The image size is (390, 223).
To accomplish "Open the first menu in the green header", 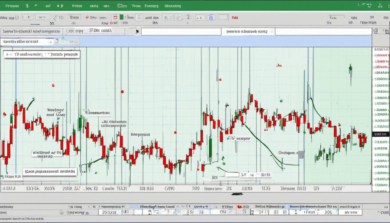I will pyautogui.click(x=12, y=6).
